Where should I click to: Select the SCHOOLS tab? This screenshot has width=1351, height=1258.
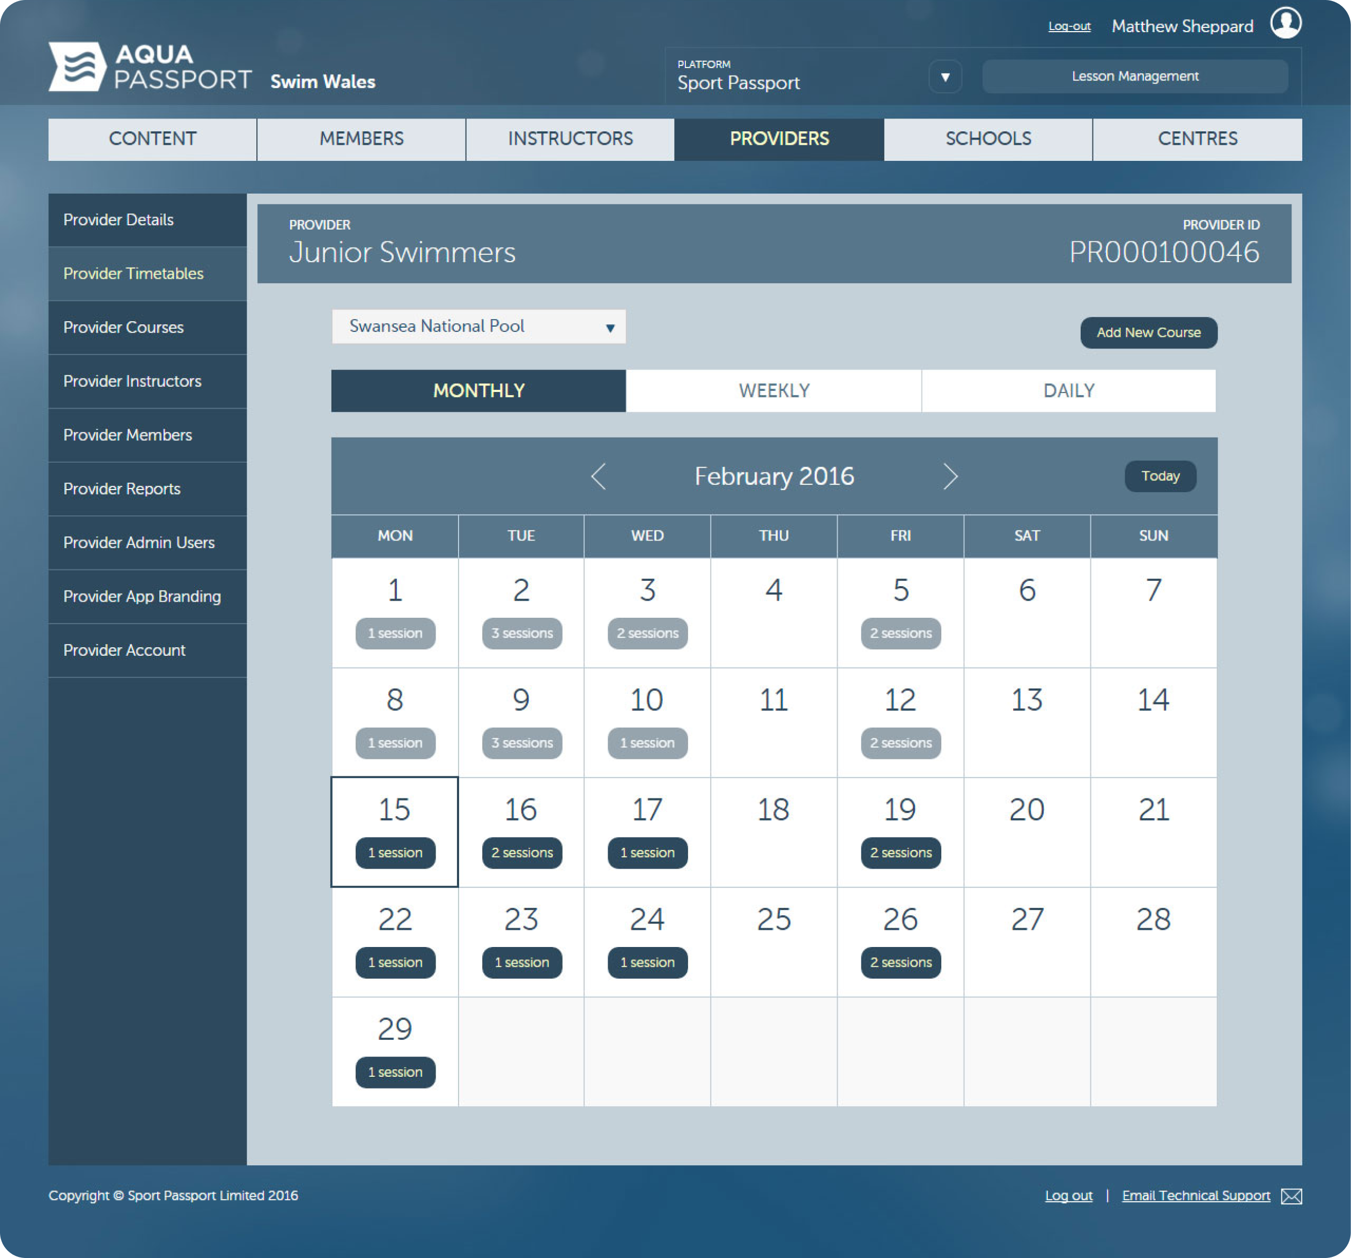click(x=988, y=138)
